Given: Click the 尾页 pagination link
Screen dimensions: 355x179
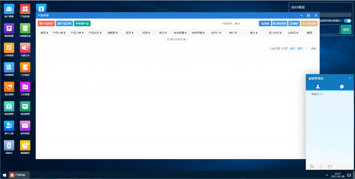Looking at the screenshot, I should pyautogui.click(x=300, y=49).
